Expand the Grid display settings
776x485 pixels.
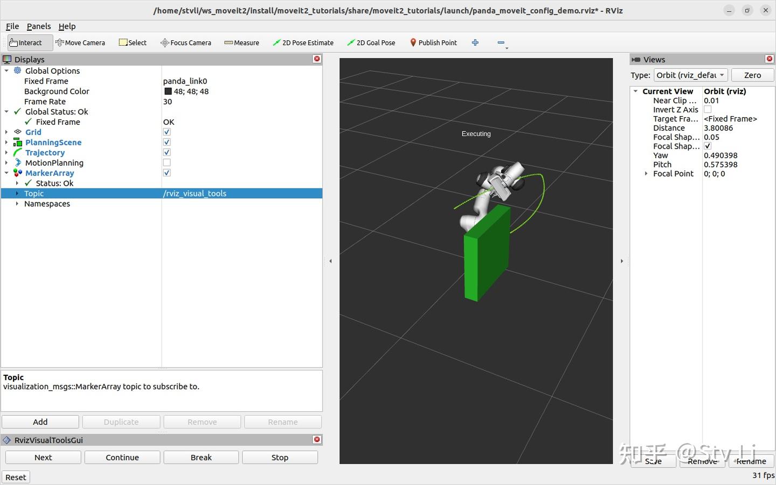6,132
